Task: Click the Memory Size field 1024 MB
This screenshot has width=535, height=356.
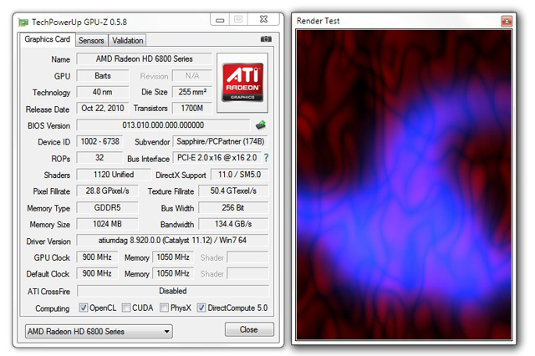Action: 108,224
